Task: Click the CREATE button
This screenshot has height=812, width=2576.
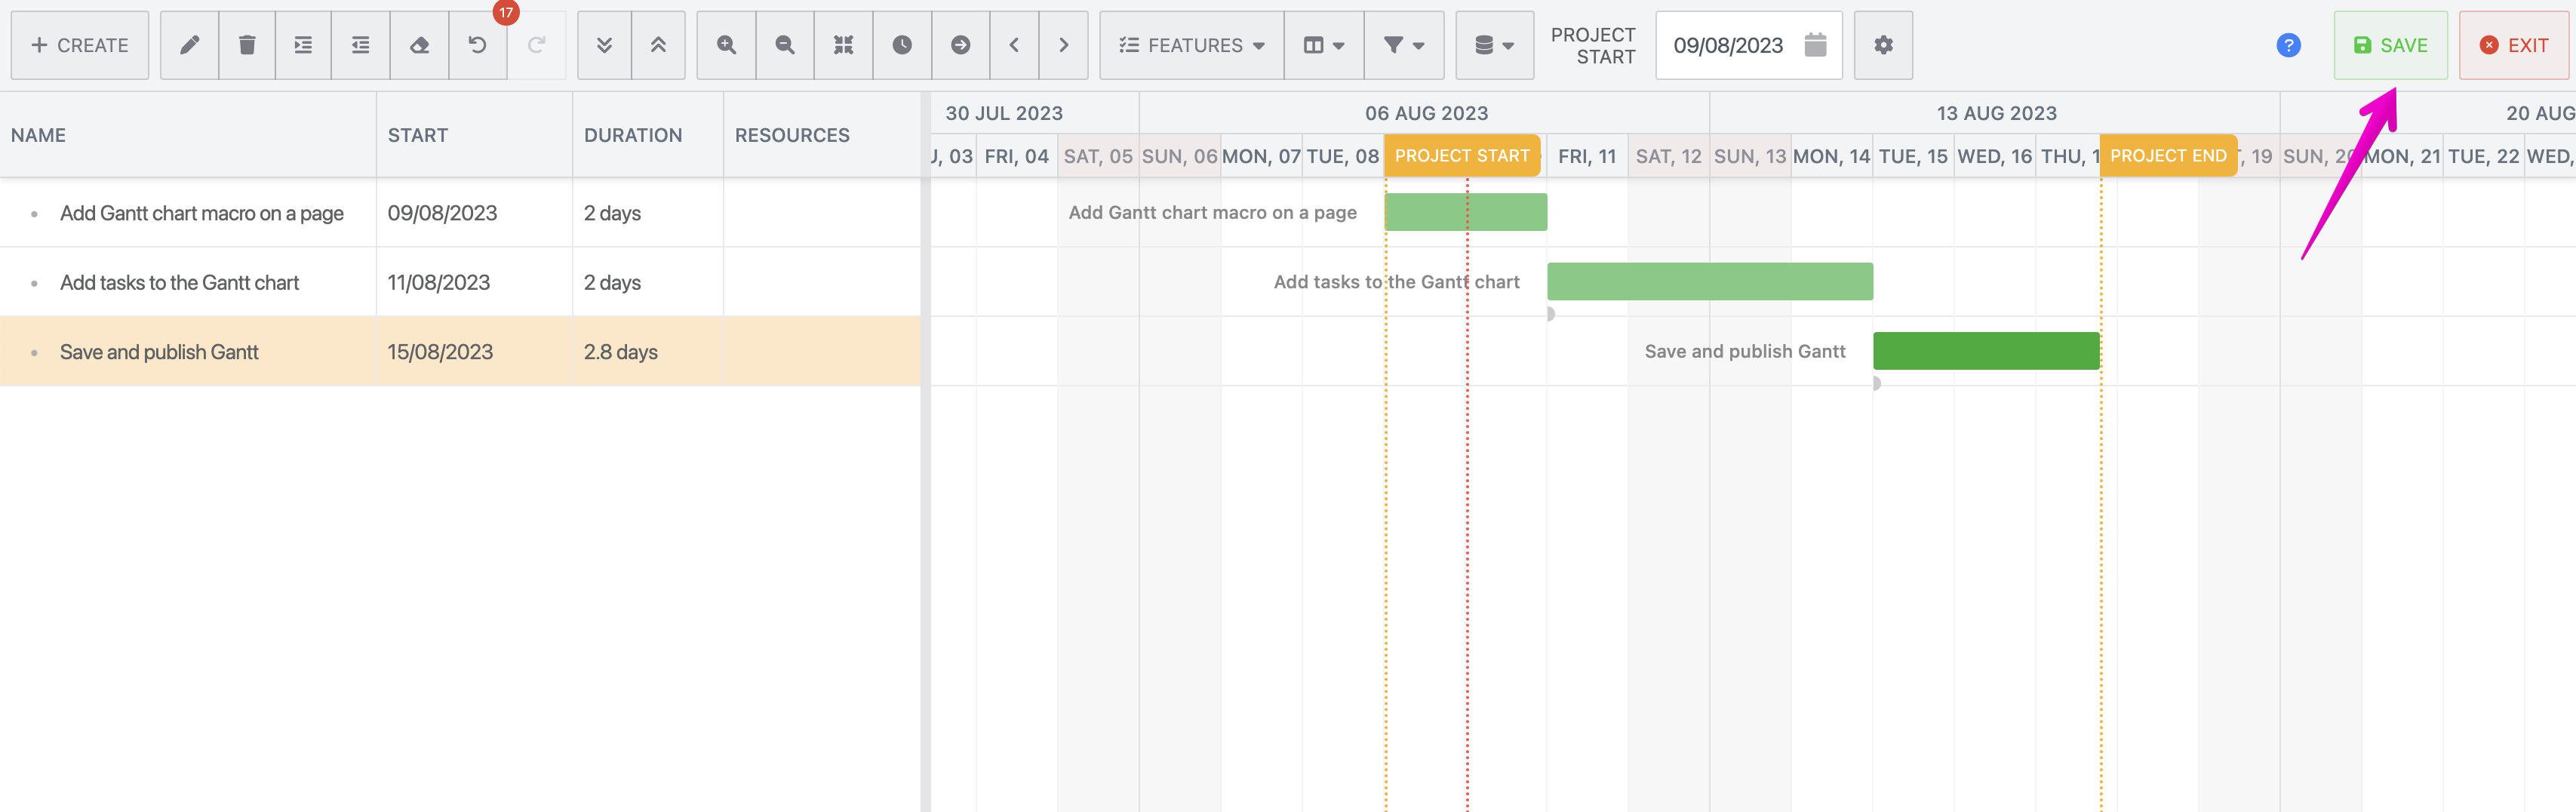Action: pyautogui.click(x=79, y=45)
